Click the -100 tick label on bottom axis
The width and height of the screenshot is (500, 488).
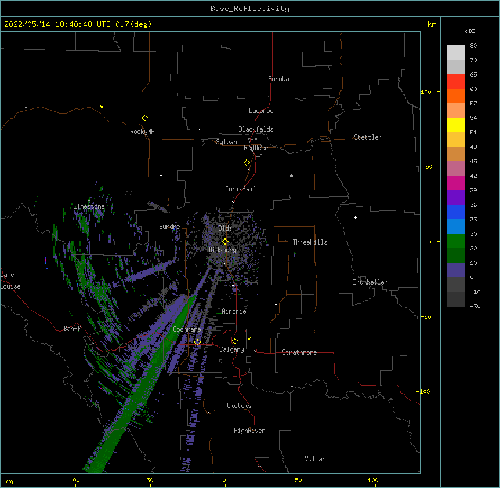point(73,480)
